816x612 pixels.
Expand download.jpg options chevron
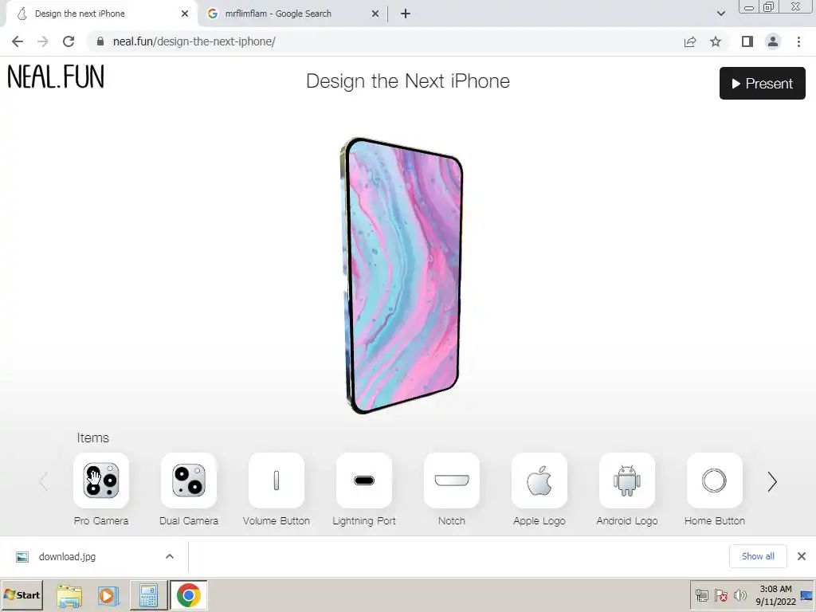coord(170,556)
